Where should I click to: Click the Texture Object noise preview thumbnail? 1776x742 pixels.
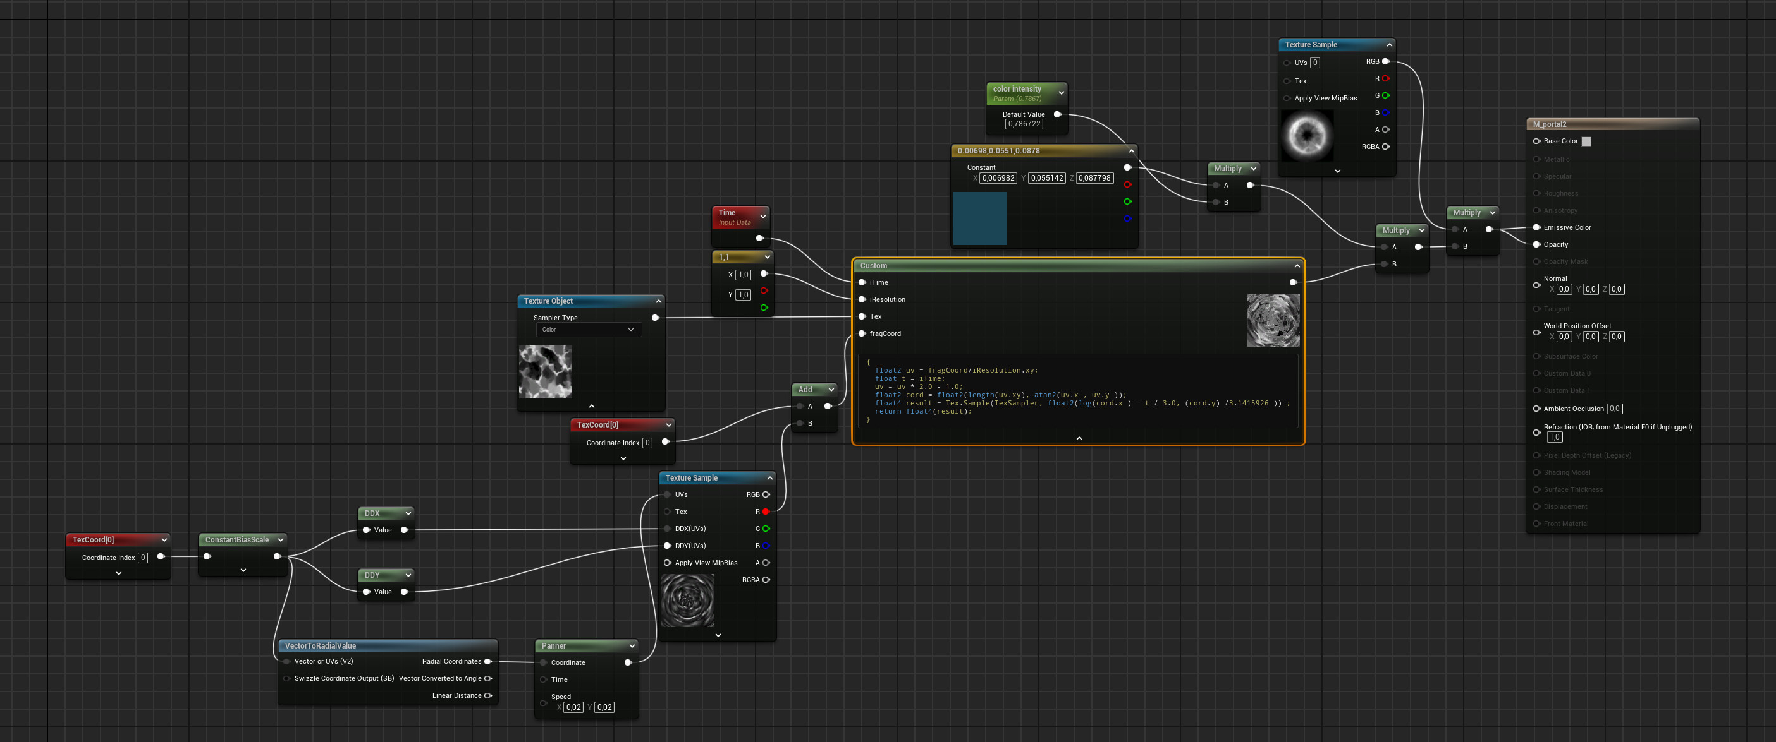click(546, 372)
